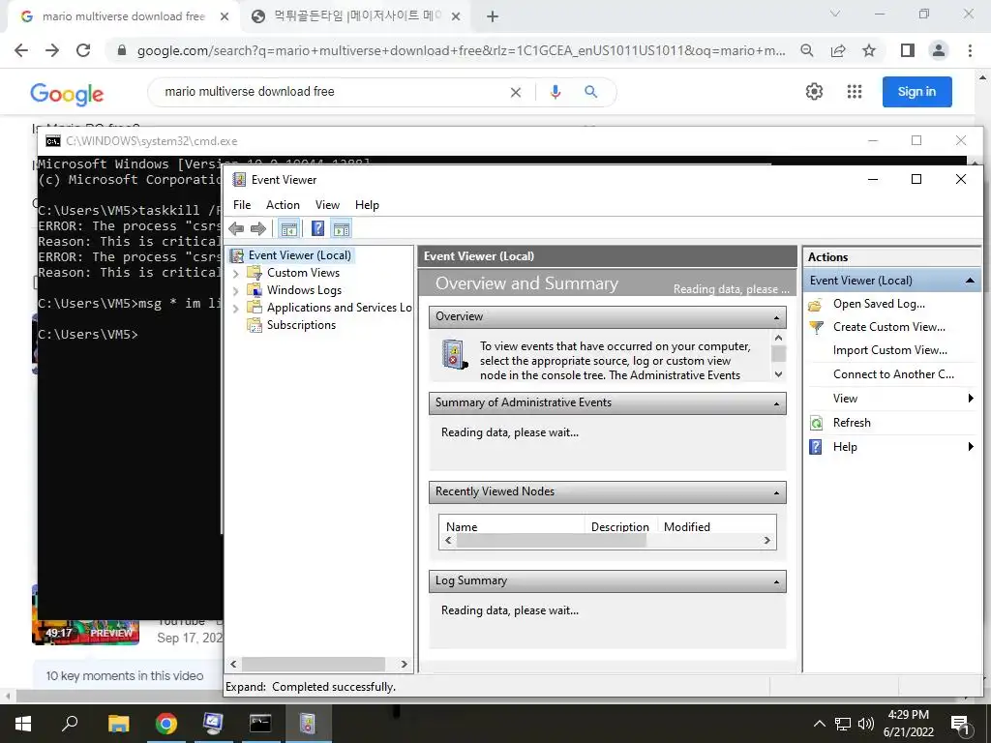Click the Google search magnifier button
Viewport: 991px width, 743px height.
(591, 92)
